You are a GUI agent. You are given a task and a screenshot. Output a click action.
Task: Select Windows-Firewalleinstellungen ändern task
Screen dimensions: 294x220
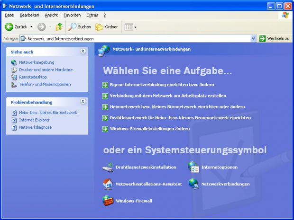coord(150,129)
